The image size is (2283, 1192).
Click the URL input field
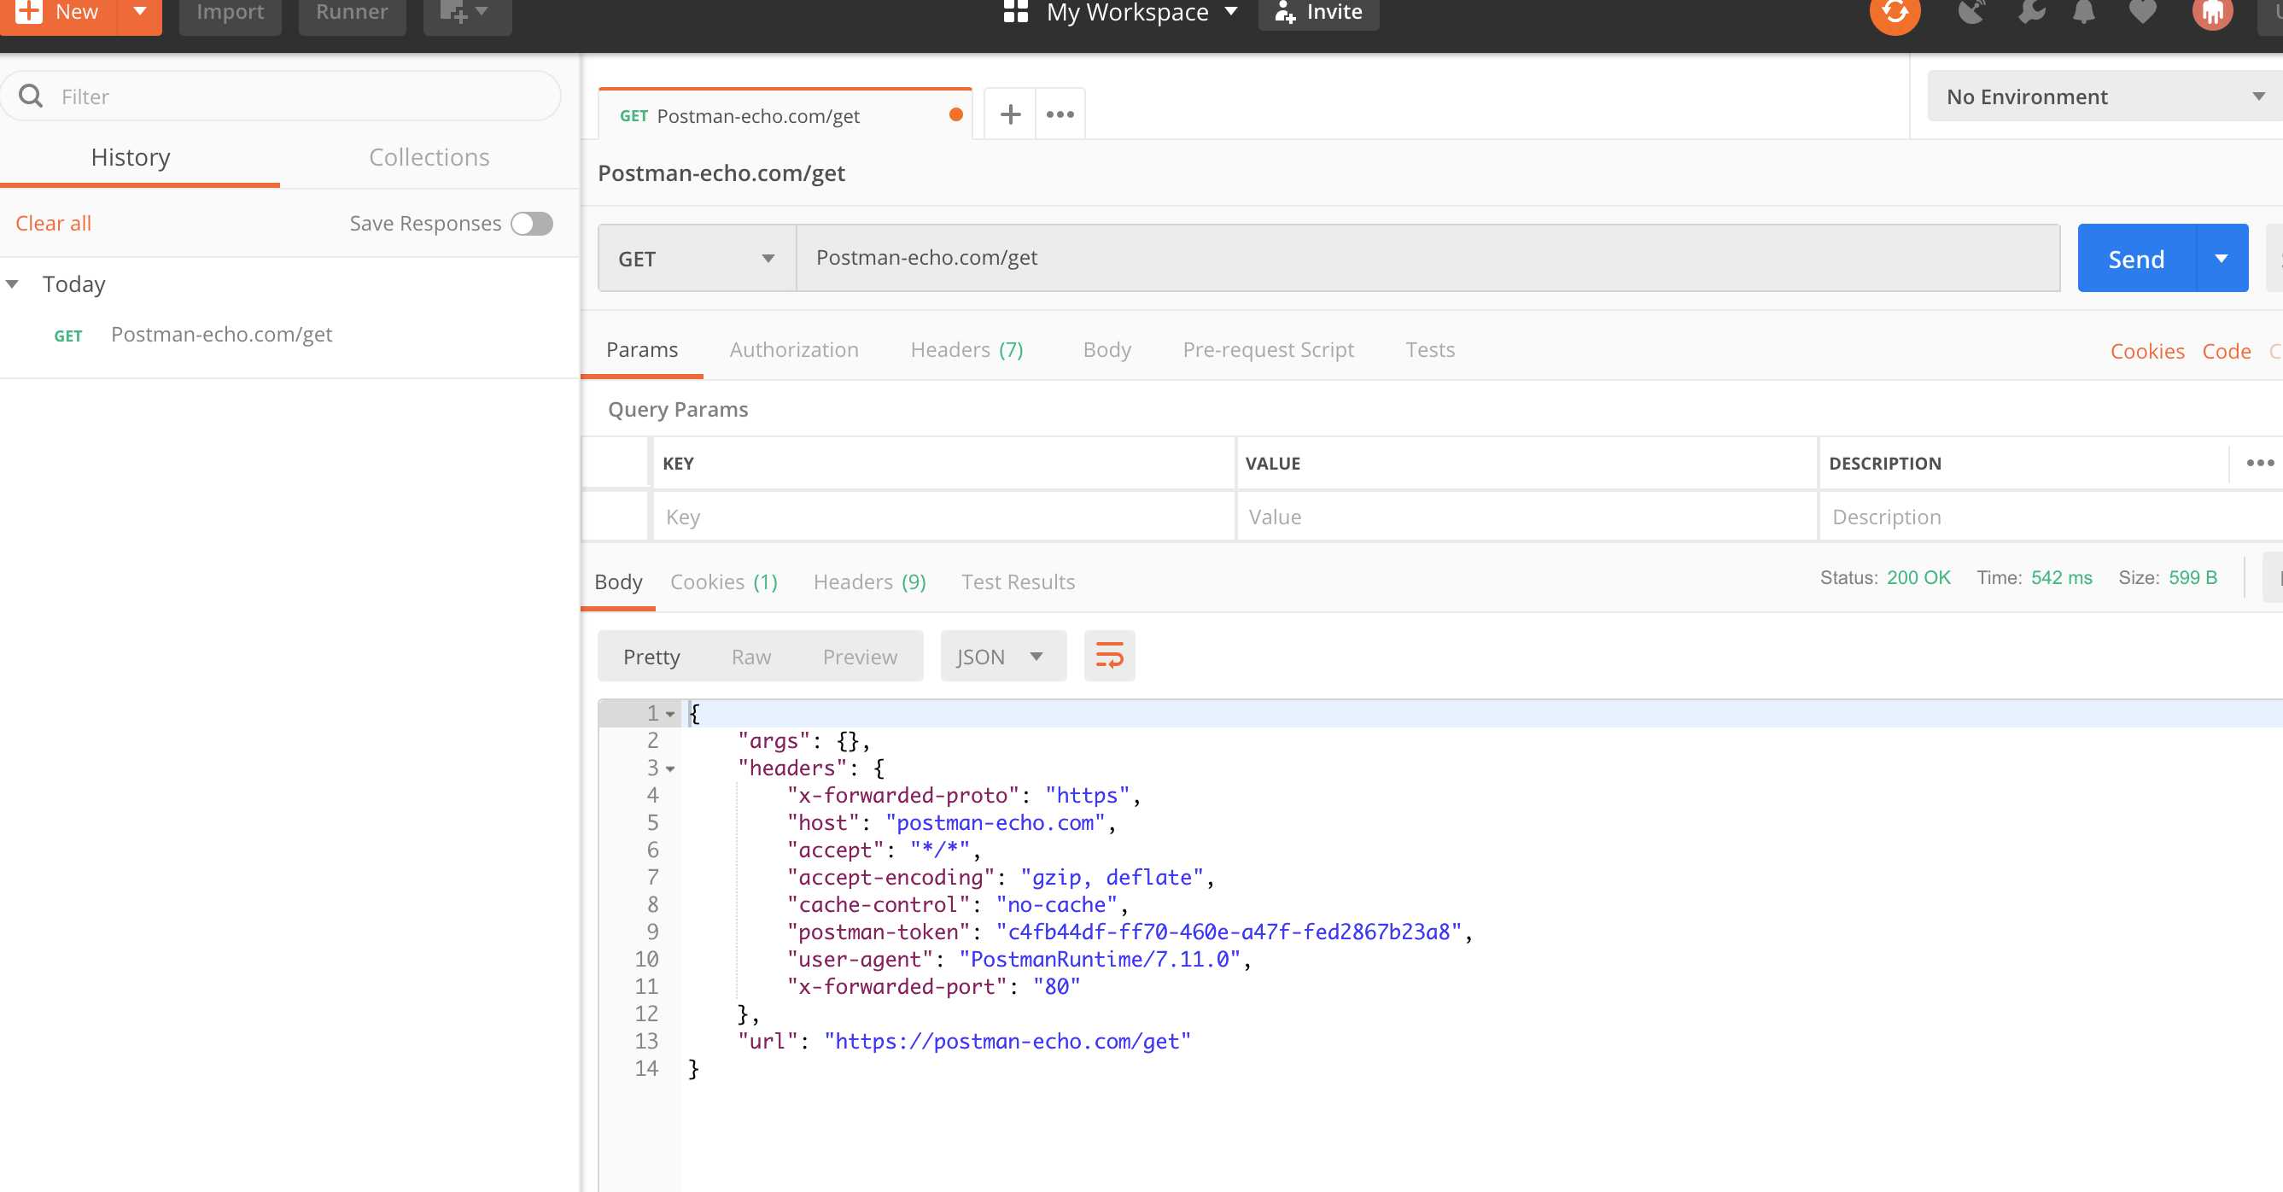click(x=1427, y=257)
